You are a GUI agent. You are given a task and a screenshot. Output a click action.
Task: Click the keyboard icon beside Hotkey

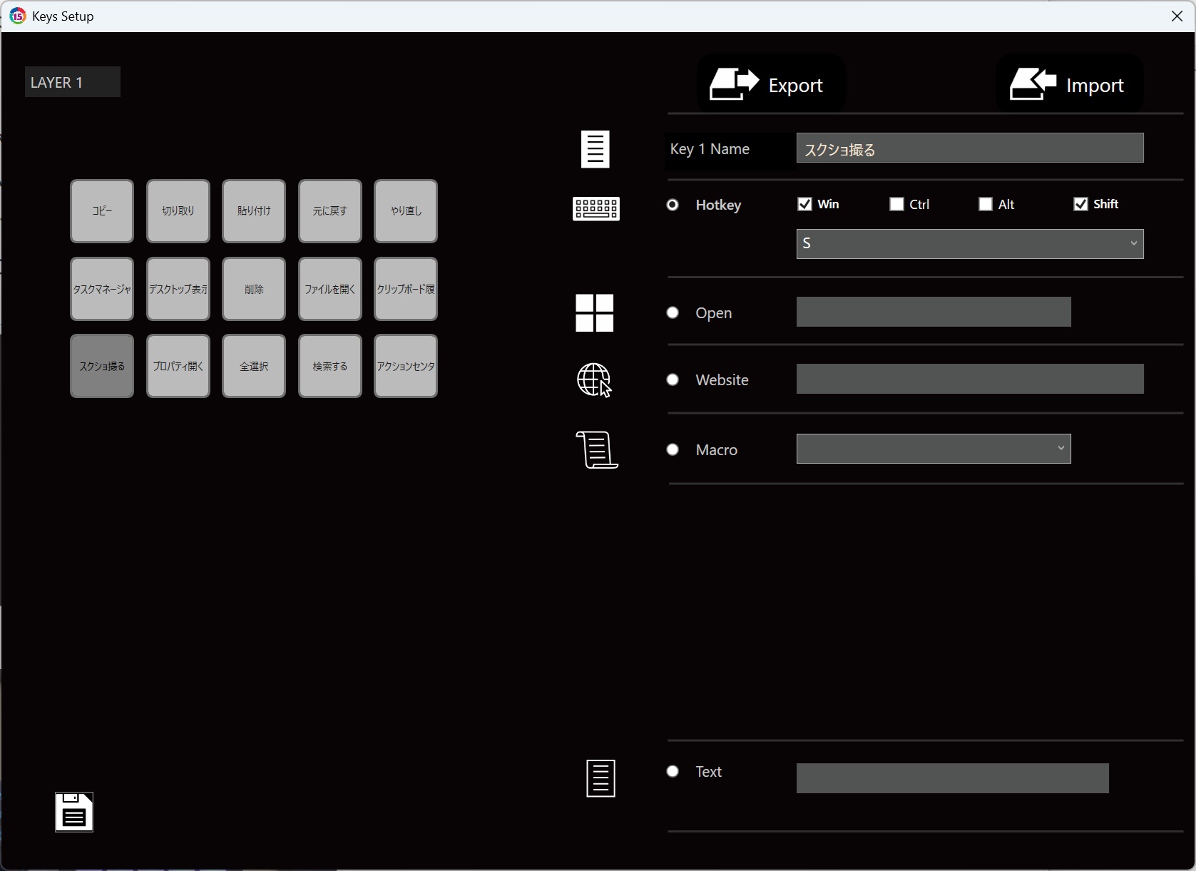click(596, 209)
